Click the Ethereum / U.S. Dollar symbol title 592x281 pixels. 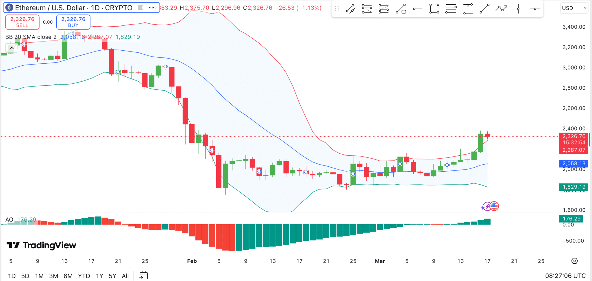(74, 8)
